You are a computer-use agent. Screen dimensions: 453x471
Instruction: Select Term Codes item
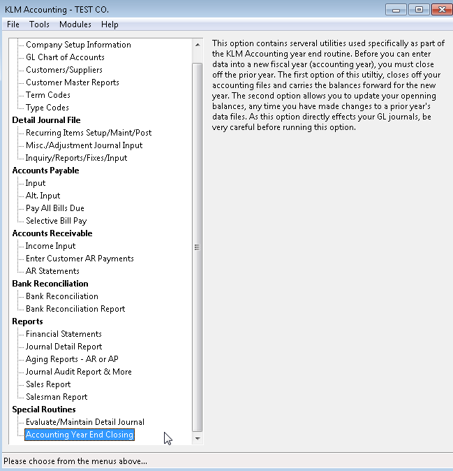pos(48,95)
